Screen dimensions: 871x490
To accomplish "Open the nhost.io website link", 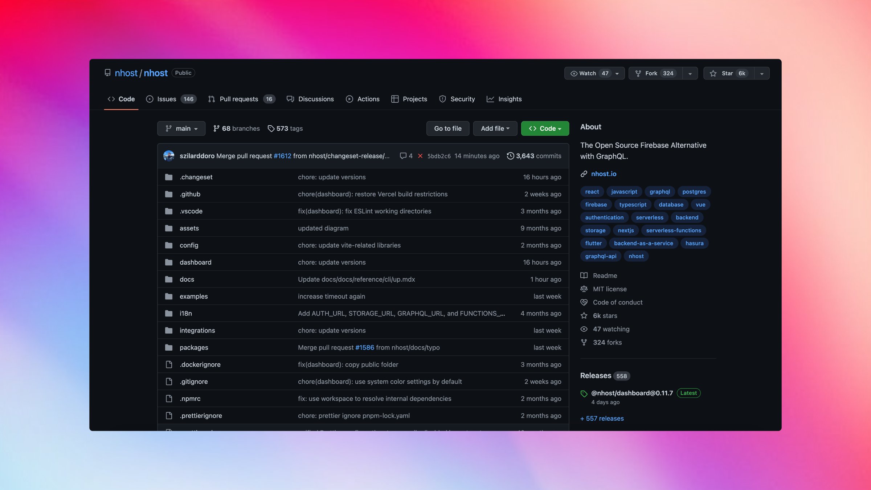I will (x=604, y=174).
